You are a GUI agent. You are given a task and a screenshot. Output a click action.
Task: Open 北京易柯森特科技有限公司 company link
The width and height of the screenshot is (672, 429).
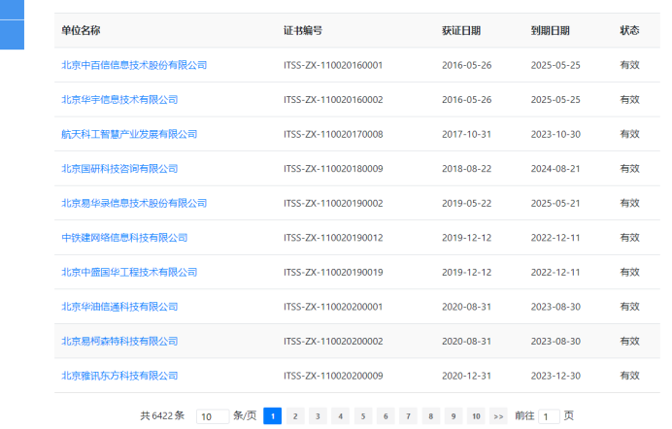pos(119,342)
